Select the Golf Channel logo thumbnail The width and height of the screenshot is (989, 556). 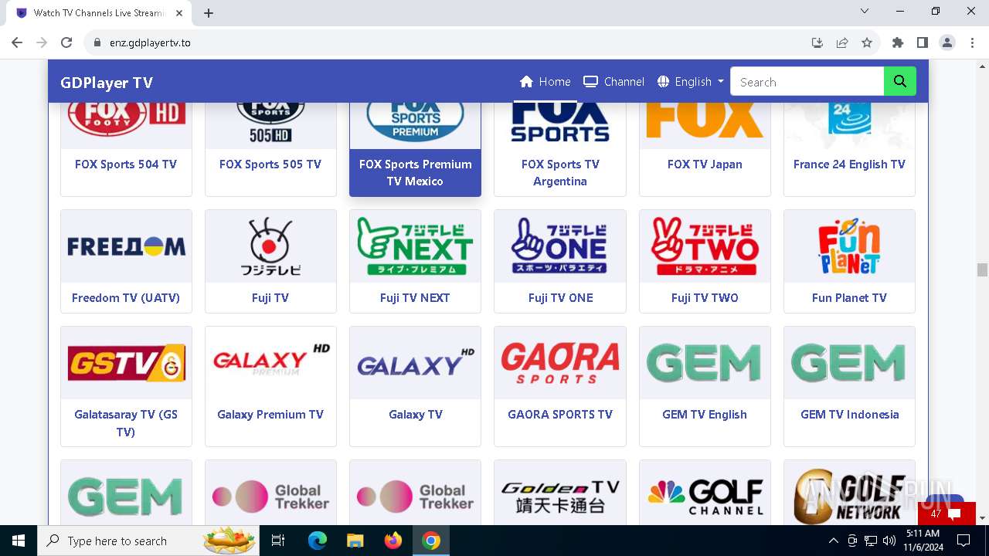click(x=705, y=493)
